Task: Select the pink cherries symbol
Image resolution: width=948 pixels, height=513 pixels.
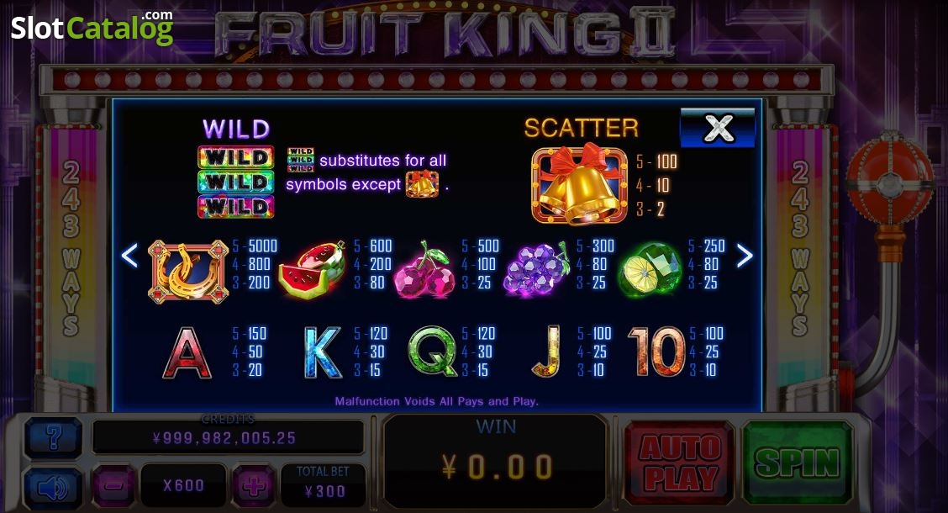Action: point(425,271)
